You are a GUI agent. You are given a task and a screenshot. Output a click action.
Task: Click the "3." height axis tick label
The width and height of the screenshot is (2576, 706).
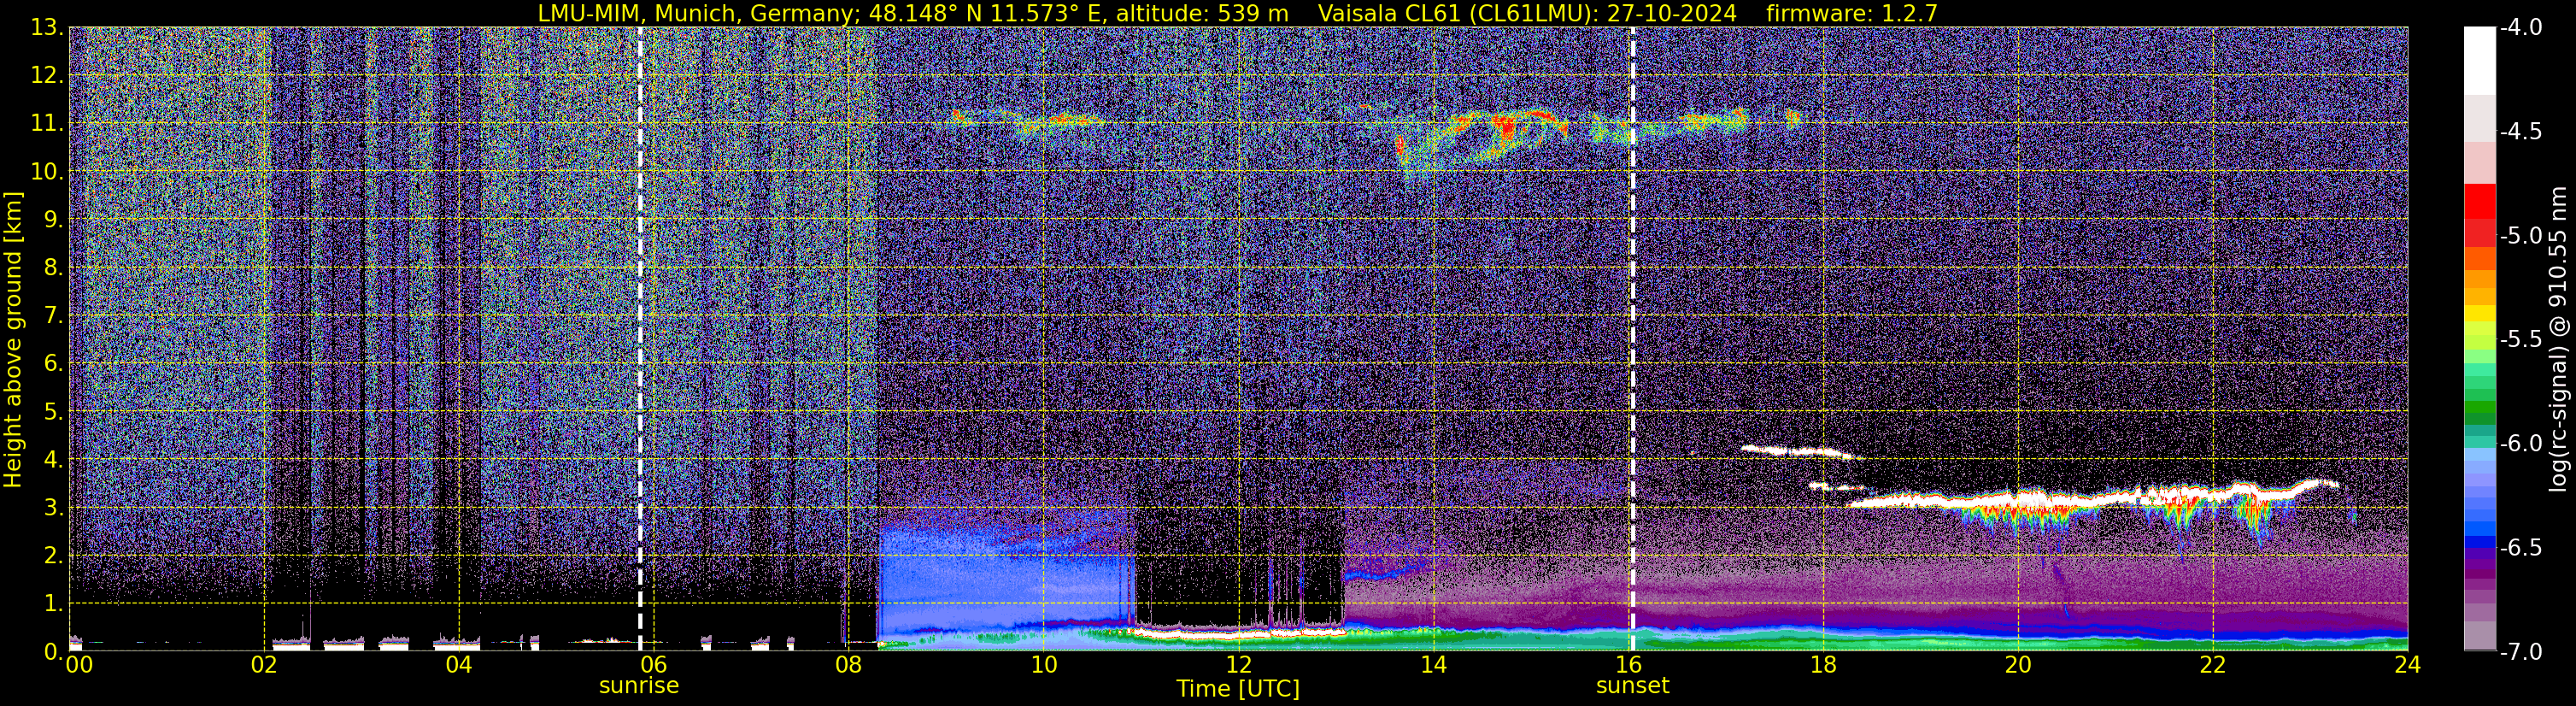[x=53, y=508]
